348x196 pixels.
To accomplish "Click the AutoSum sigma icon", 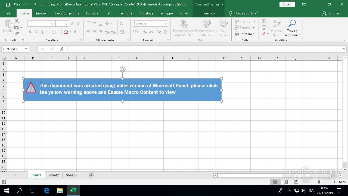I will [x=263, y=21].
